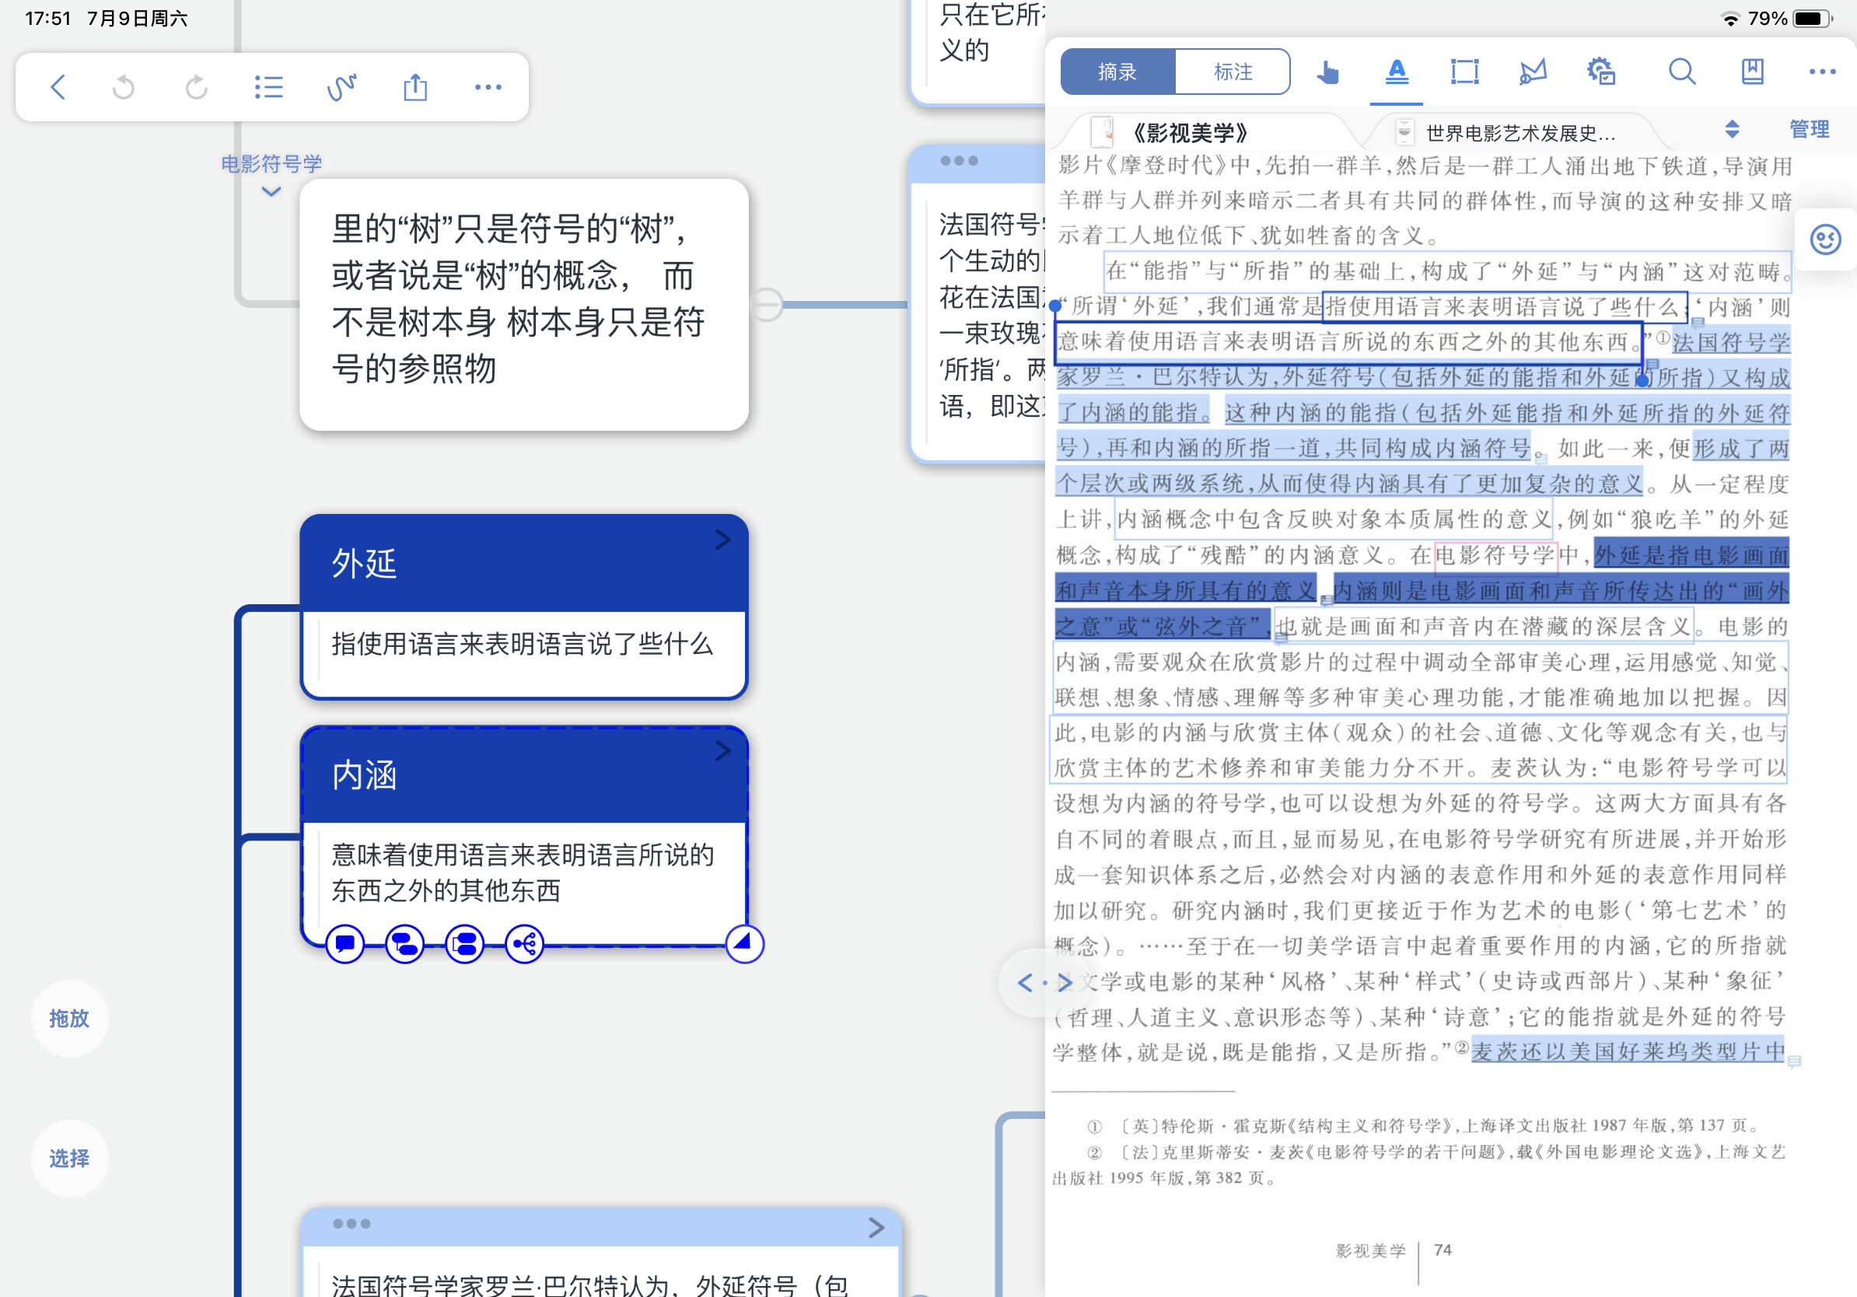Tap the share export icon

[415, 87]
